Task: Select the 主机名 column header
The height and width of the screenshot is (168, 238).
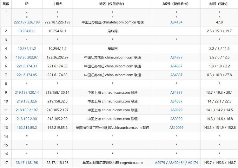Action: coord(57,4)
